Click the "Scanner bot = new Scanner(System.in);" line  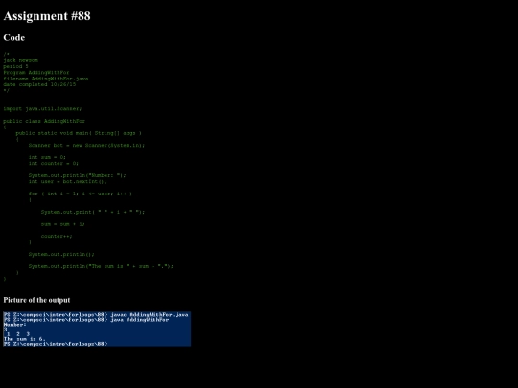click(86, 146)
